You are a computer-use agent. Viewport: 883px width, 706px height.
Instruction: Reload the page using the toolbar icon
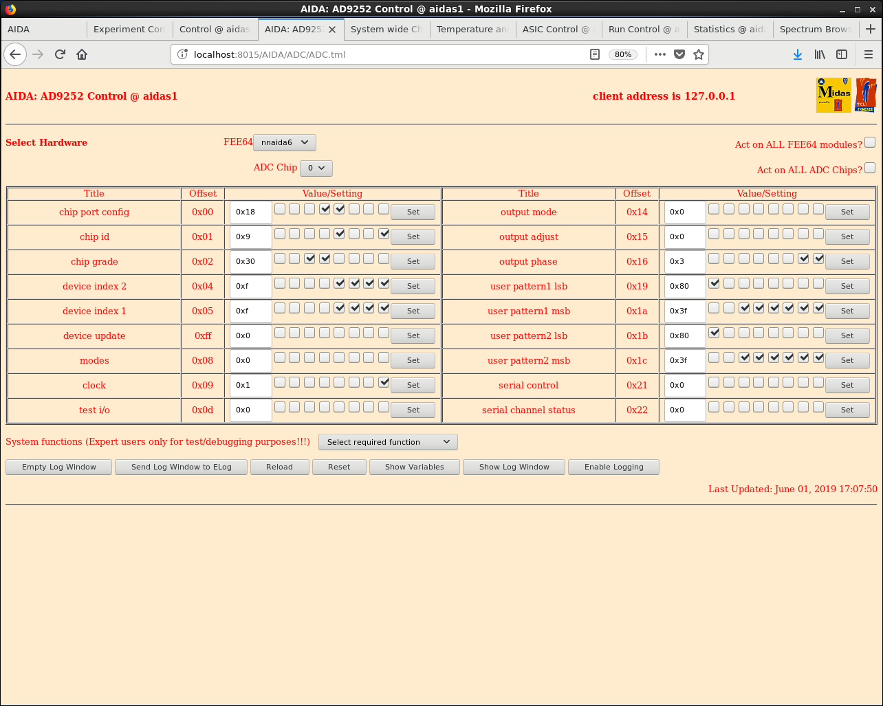tap(60, 54)
